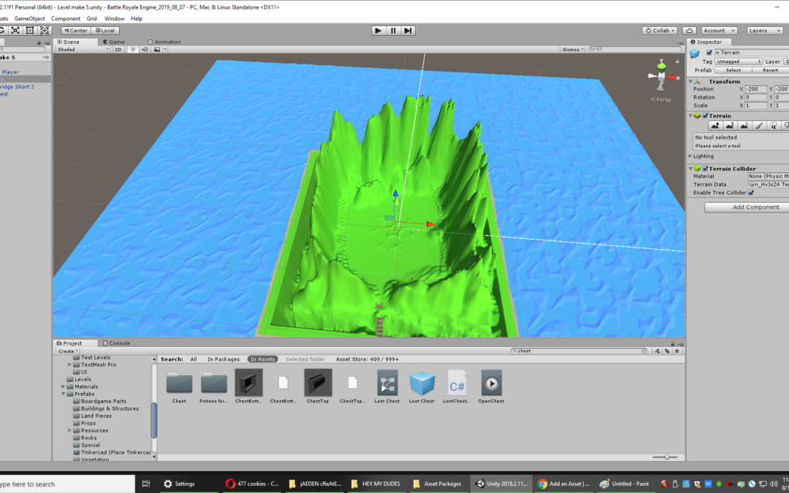The image size is (789, 493).
Task: Switch to the Console tab
Action: [x=116, y=343]
